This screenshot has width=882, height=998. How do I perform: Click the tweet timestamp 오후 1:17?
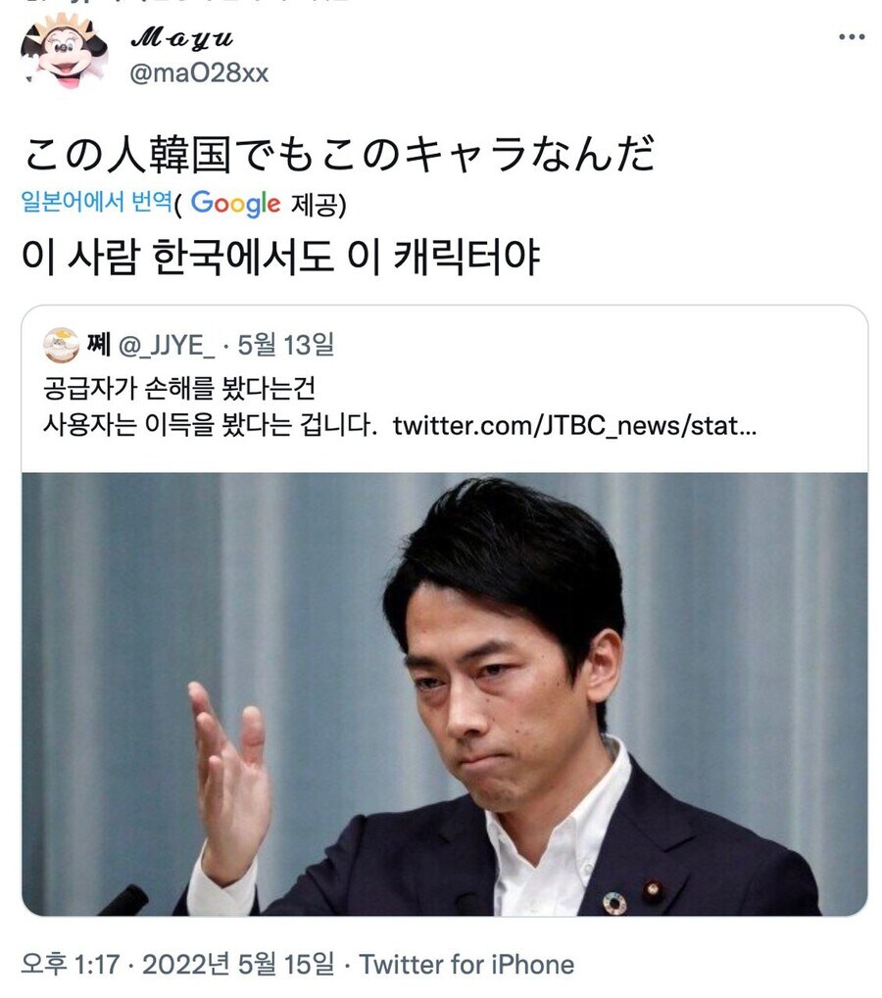[70, 965]
